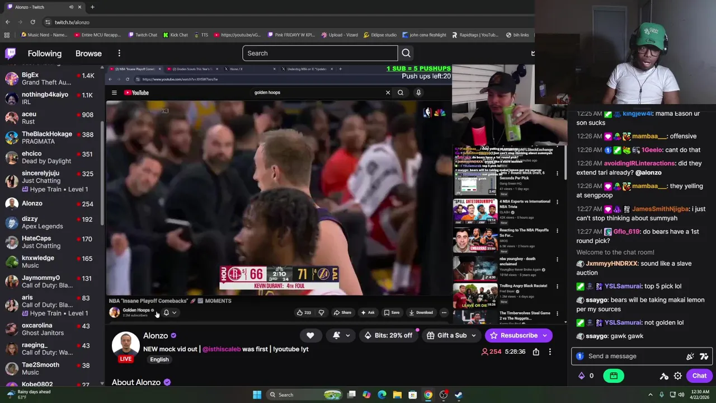Click the party popper celebration icon in chat
The image size is (716, 403).
coord(690,356)
